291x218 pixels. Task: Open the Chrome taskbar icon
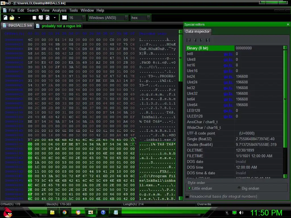pyautogui.click(x=65, y=212)
